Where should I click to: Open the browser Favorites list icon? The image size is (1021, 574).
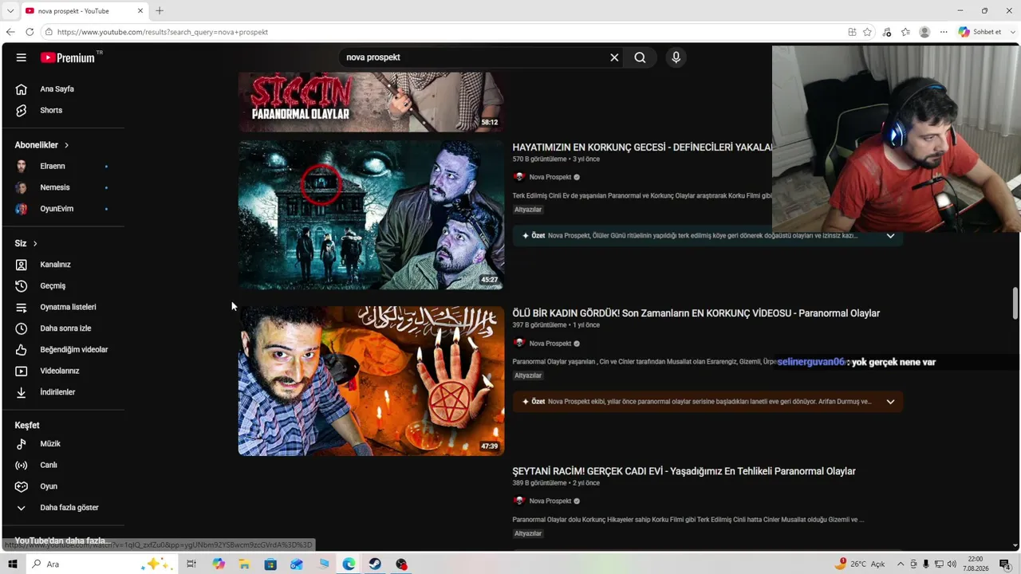pos(905,32)
